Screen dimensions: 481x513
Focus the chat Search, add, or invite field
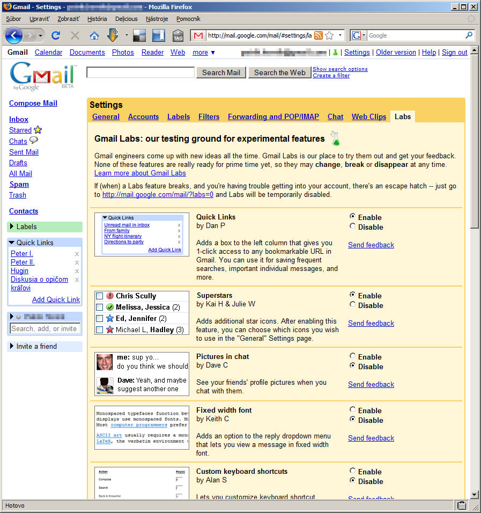coord(45,328)
